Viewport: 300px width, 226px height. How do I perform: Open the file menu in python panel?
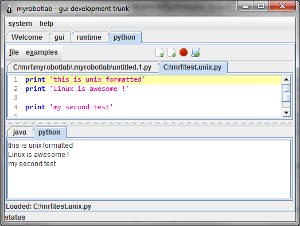point(14,52)
